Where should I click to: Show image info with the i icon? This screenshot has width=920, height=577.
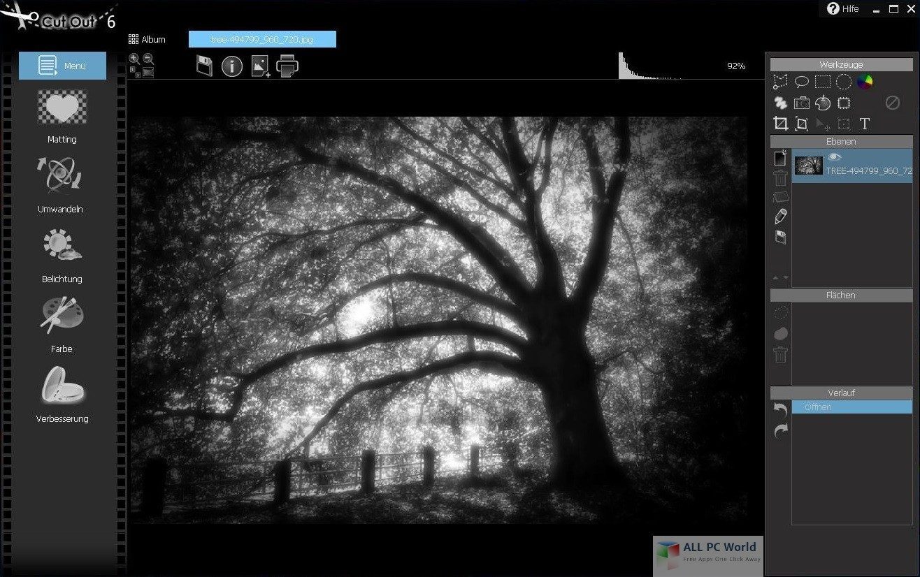coord(232,66)
